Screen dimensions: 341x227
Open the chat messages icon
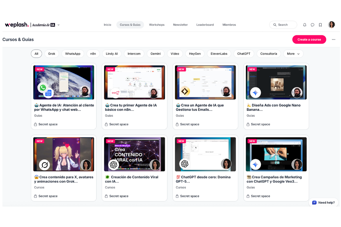(x=313, y=25)
